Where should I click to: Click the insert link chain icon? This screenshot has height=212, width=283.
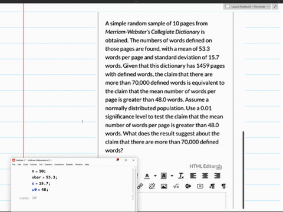140,186
